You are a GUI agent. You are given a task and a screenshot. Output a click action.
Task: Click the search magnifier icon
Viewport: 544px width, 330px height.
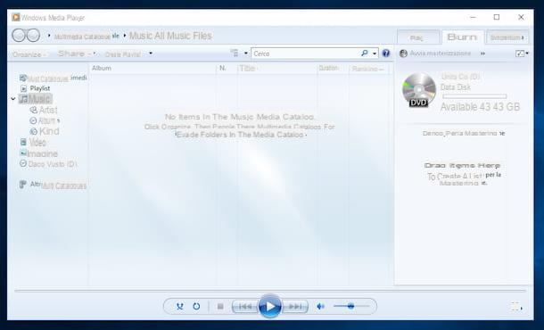tap(364, 54)
